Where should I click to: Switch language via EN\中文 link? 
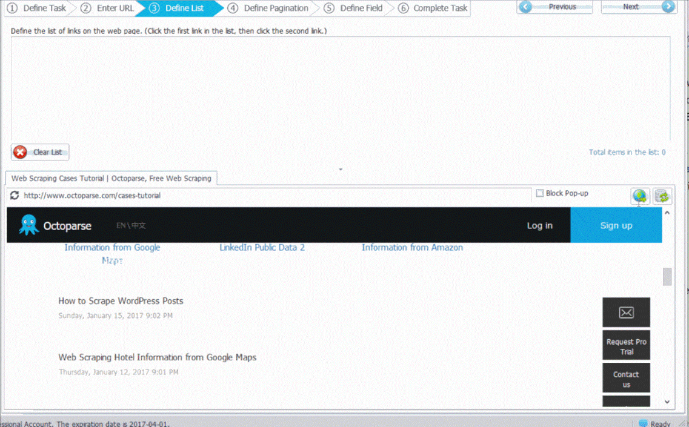[131, 225]
